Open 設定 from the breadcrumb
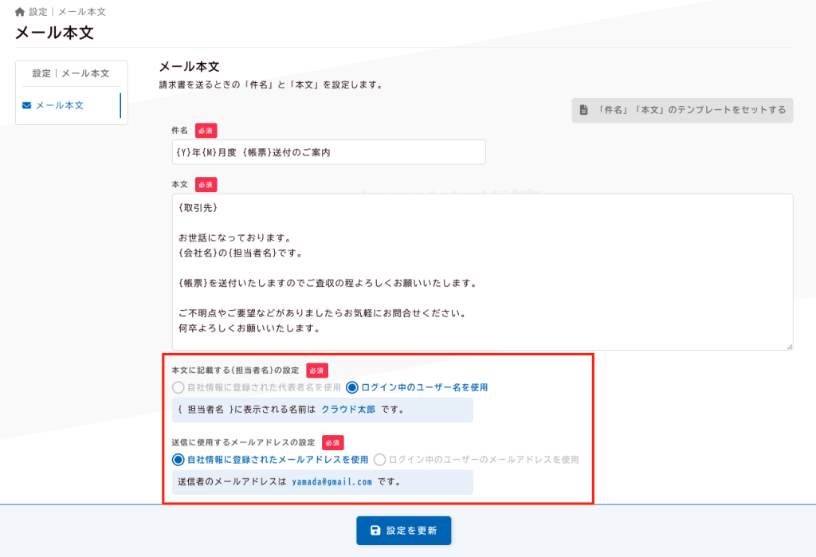 coord(38,12)
